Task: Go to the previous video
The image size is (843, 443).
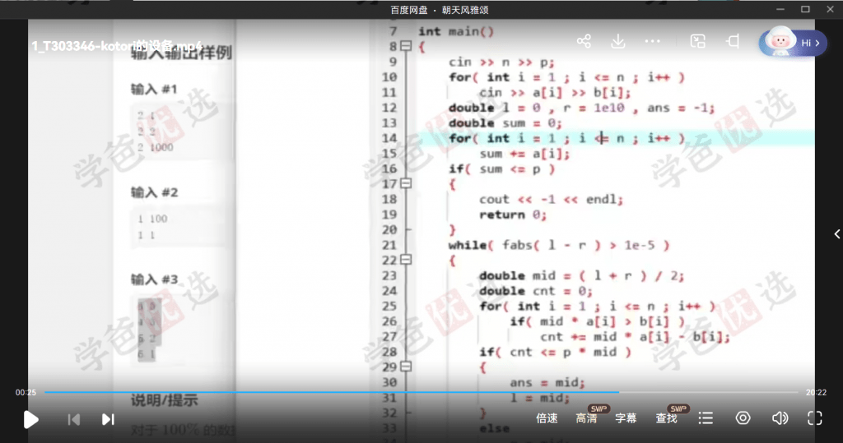Action: 73,419
